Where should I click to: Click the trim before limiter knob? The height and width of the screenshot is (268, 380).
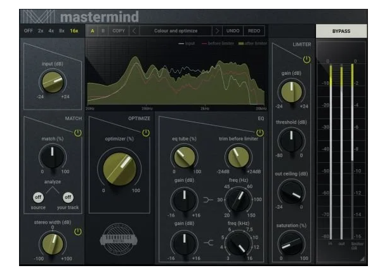click(239, 157)
